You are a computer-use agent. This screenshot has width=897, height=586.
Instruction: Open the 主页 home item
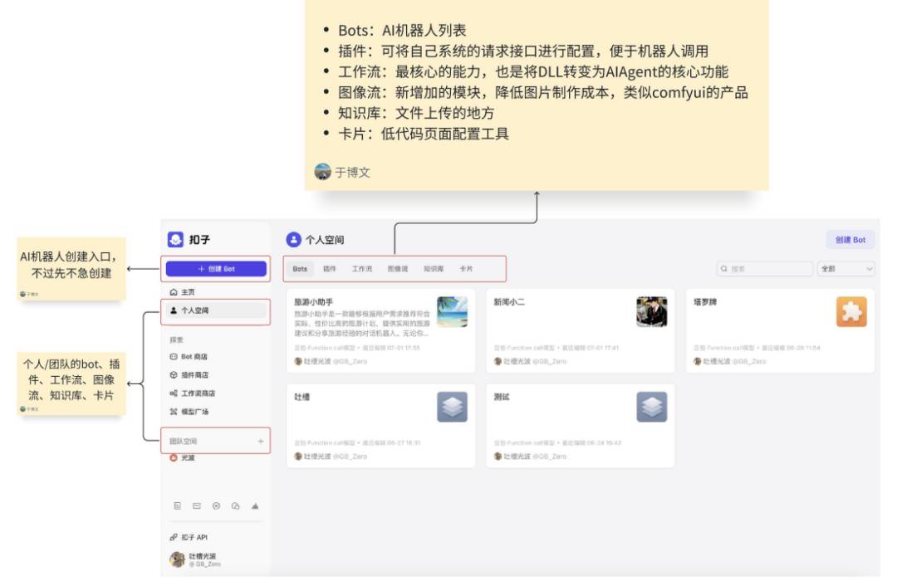(x=183, y=292)
